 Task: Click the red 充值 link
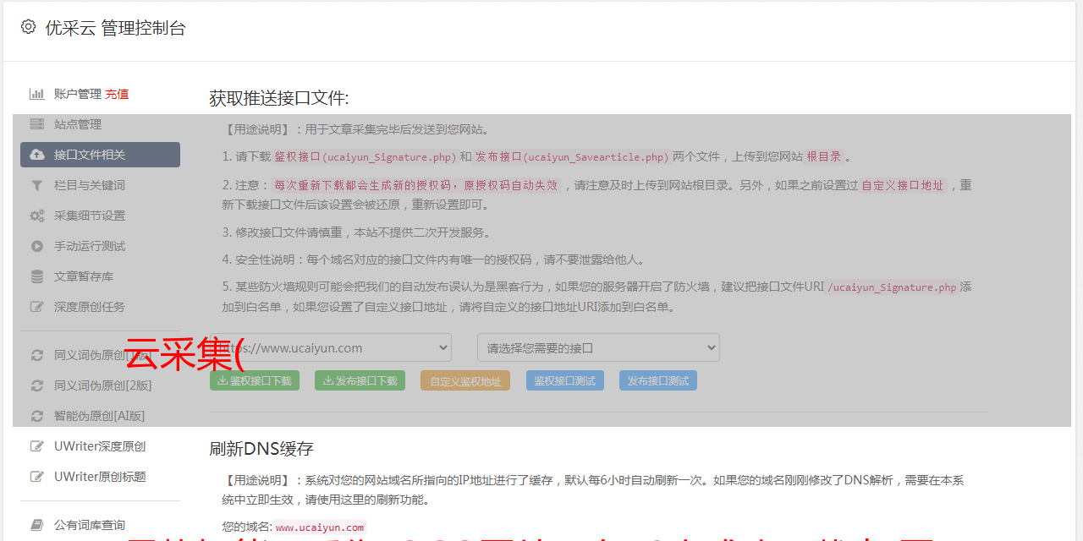(x=117, y=94)
